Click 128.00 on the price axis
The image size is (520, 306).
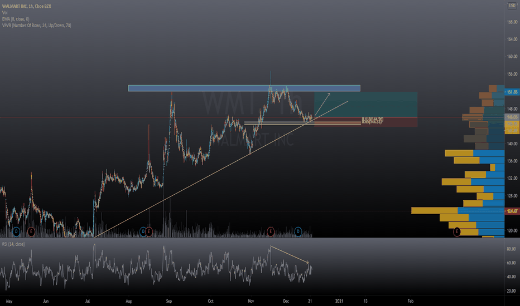[512, 195]
